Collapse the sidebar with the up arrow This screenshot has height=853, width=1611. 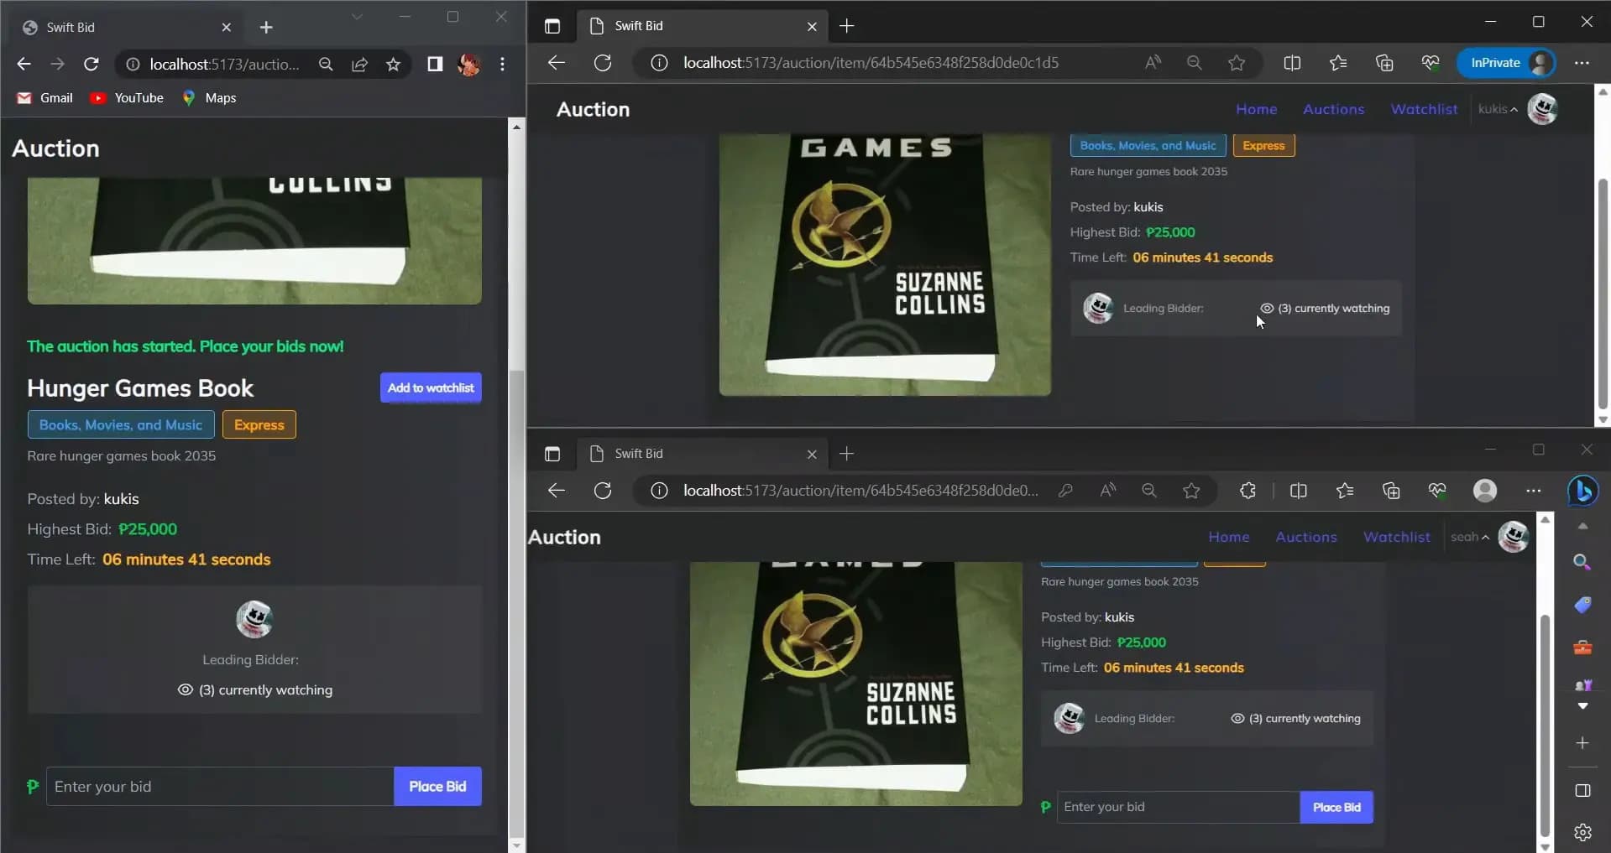pos(1582,527)
